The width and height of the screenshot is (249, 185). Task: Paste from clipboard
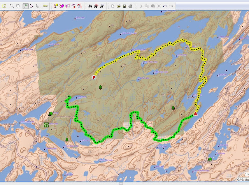[153, 6]
